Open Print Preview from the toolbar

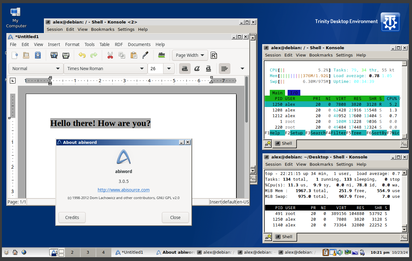coord(54,55)
